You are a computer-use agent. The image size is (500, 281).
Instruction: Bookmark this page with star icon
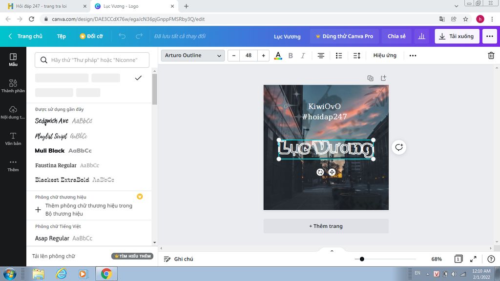click(x=465, y=19)
